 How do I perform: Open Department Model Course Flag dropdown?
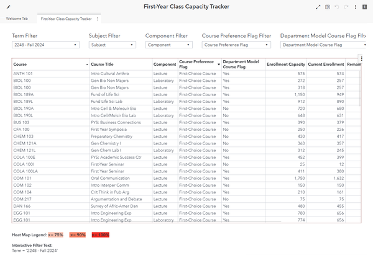point(323,45)
